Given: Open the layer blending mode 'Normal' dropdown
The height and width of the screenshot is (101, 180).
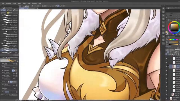Looking at the screenshot, I should coord(172,50).
